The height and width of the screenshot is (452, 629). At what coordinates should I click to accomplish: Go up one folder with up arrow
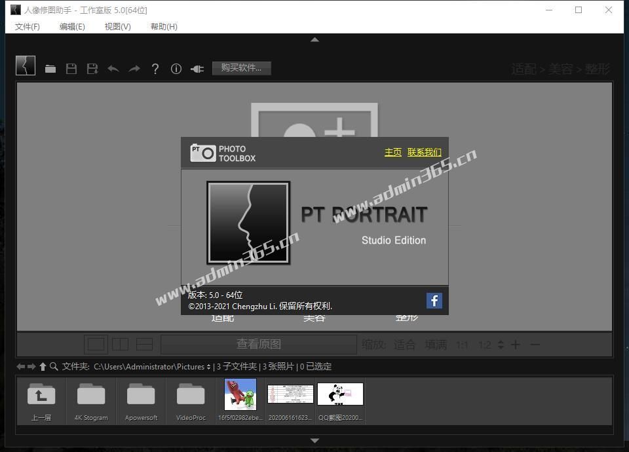pyautogui.click(x=43, y=367)
